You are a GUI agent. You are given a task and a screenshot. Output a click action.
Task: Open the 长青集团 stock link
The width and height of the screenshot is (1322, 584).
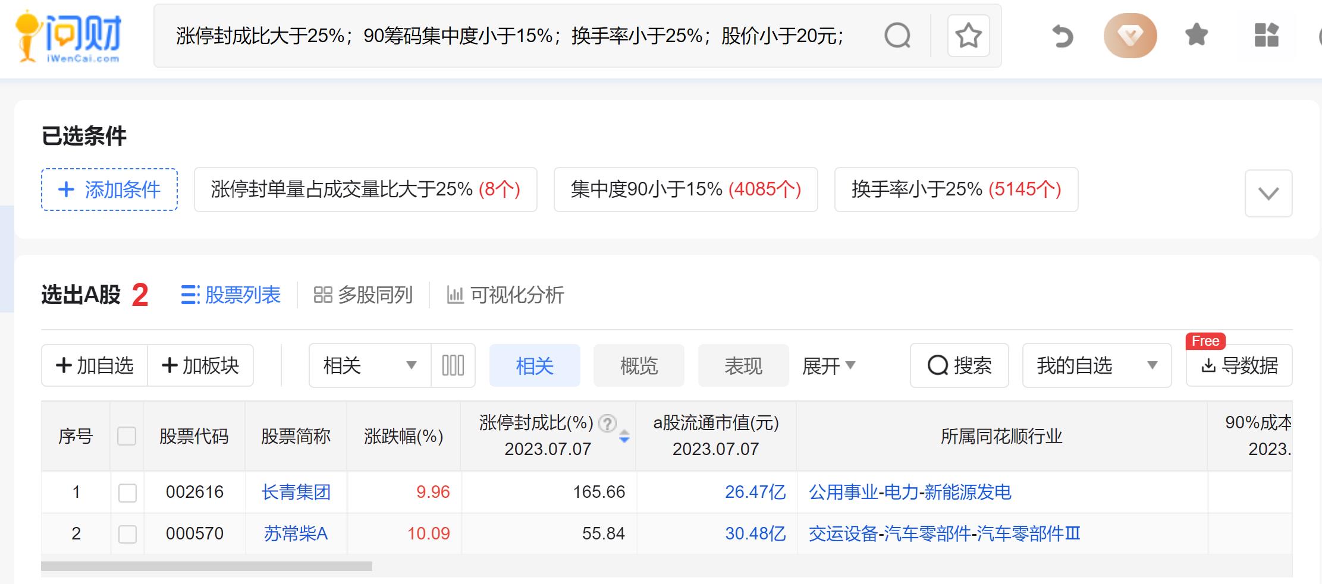click(296, 492)
